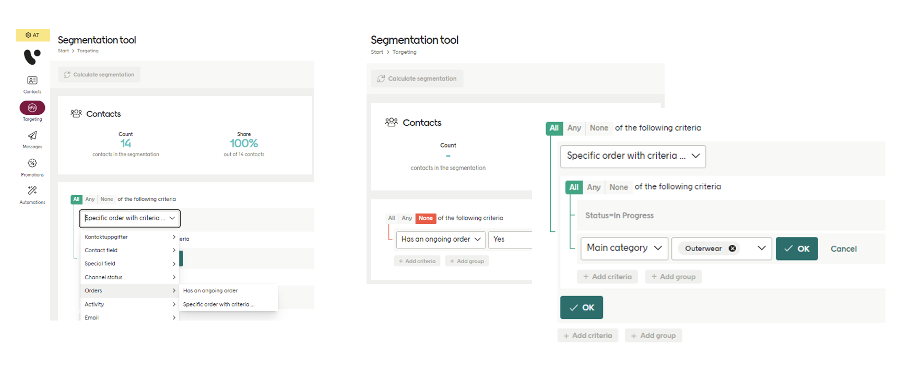Screen dimensions: 898x367
Task: Follow Targeting breadcrumb in the middle screenshot
Action: (405, 52)
